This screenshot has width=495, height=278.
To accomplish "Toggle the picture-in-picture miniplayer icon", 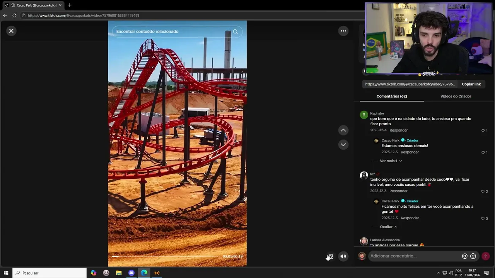I will [x=330, y=256].
